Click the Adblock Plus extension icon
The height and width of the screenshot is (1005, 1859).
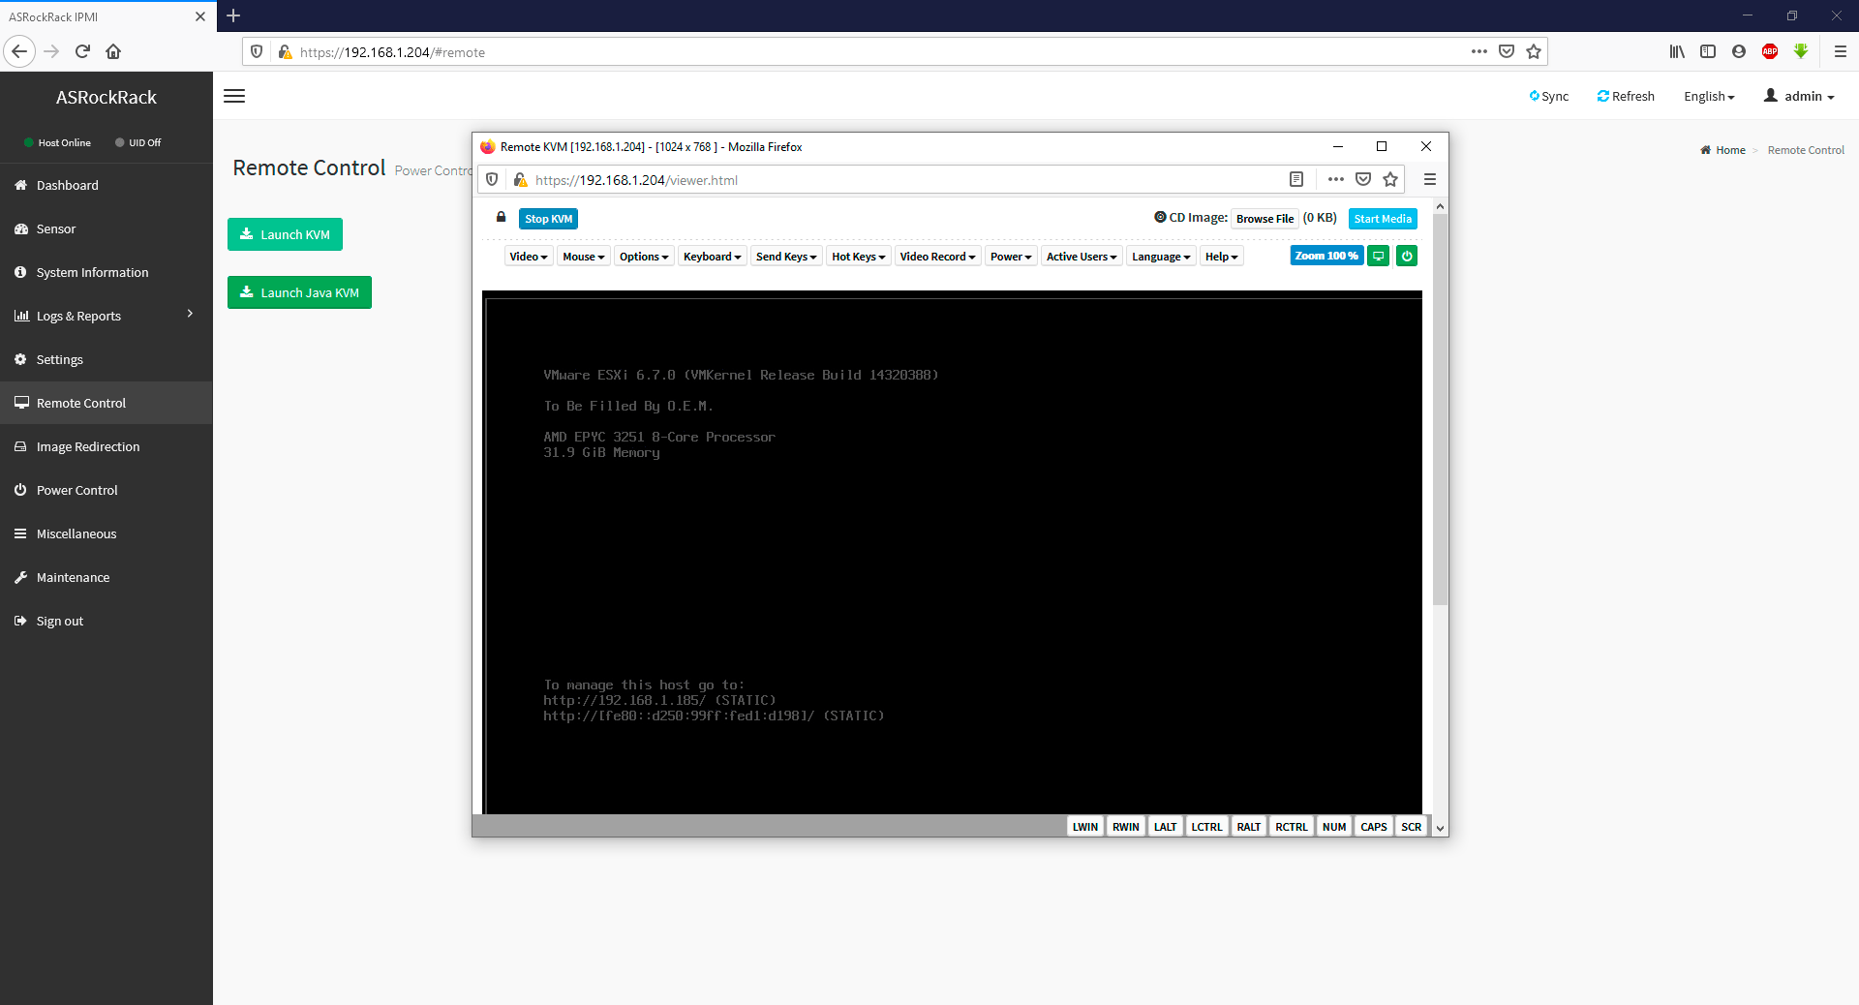tap(1770, 51)
